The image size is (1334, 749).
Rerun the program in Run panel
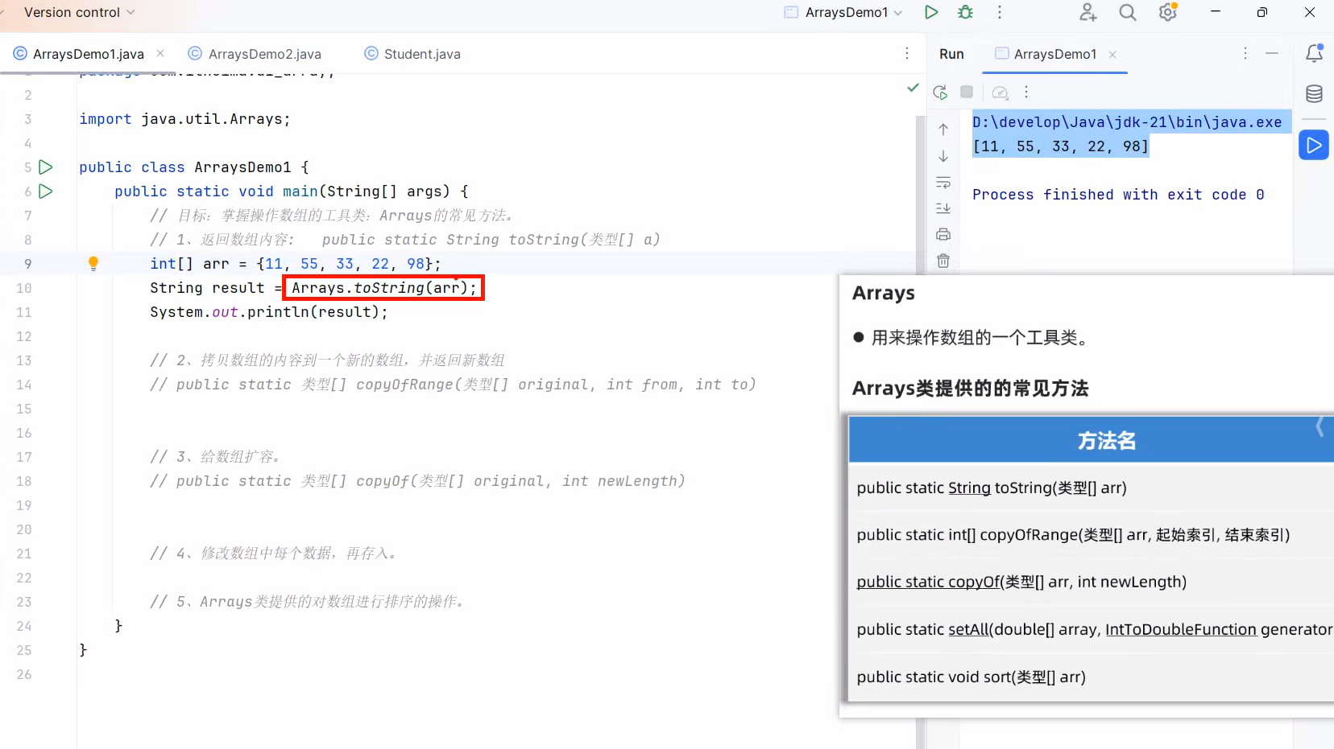tap(940, 93)
